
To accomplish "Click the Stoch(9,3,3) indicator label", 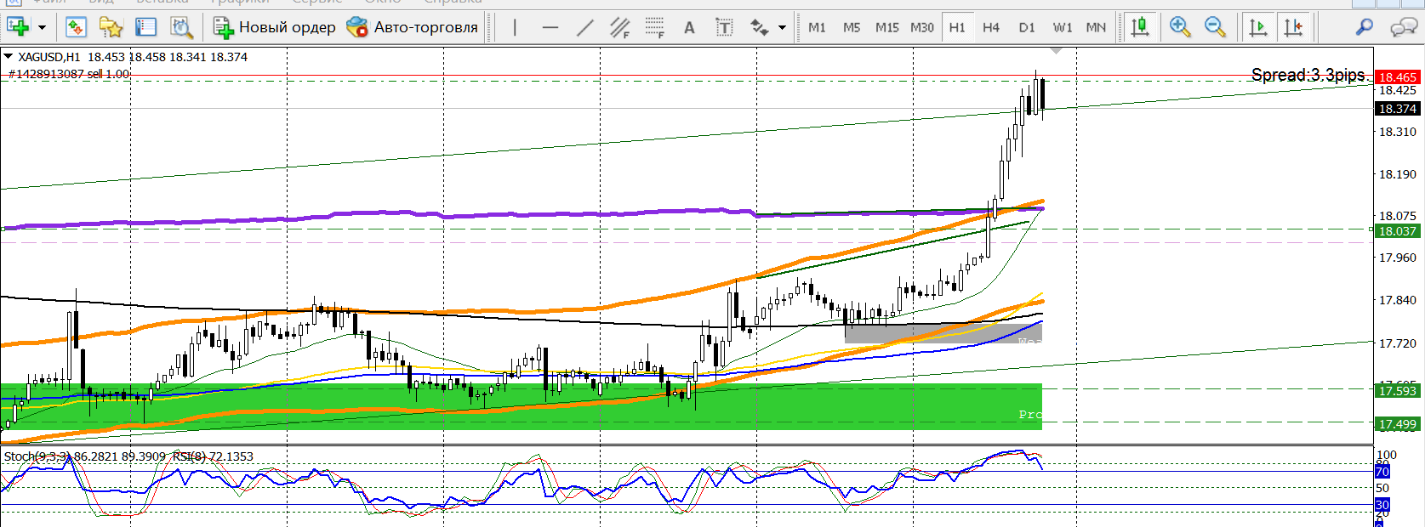I will tap(37, 456).
